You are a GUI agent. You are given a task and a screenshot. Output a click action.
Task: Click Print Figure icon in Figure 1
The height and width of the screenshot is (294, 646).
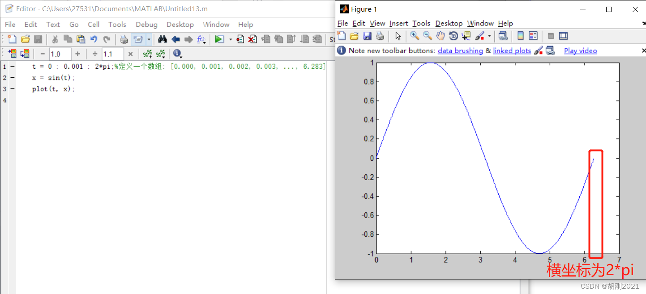pos(380,36)
